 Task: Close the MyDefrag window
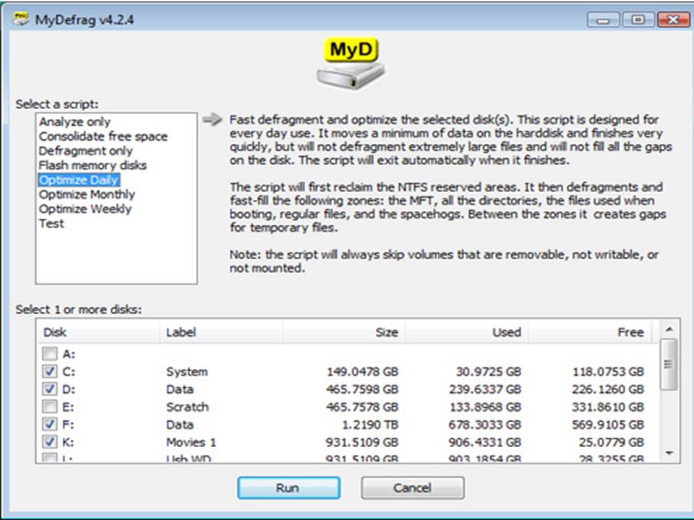673,20
